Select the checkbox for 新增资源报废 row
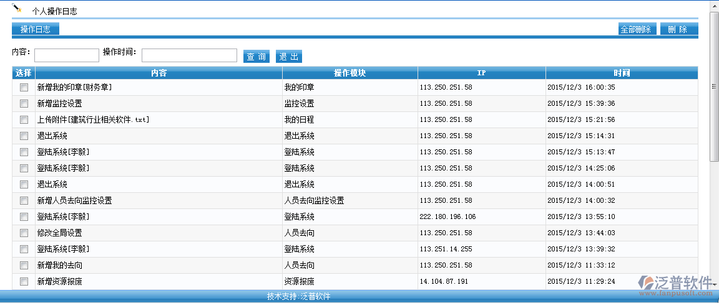The width and height of the screenshot is (719, 303). [x=24, y=282]
